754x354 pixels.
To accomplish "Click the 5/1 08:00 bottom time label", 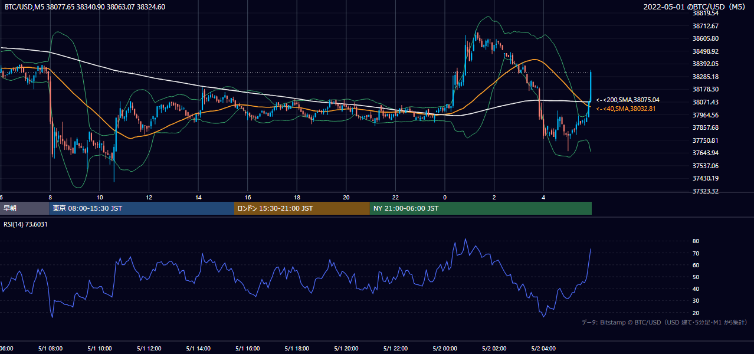I will click(x=50, y=348).
